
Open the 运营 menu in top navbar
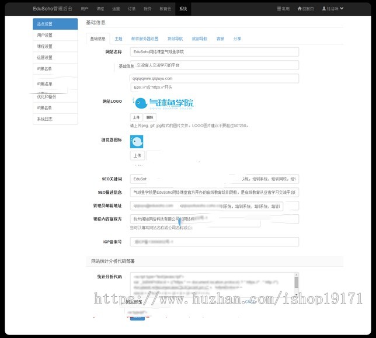pyautogui.click(x=116, y=9)
